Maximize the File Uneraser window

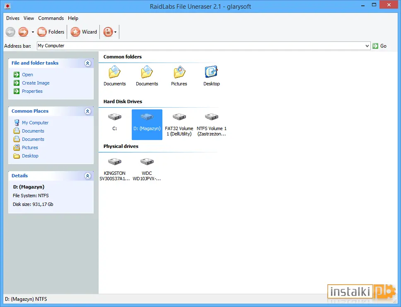[x=374, y=5]
